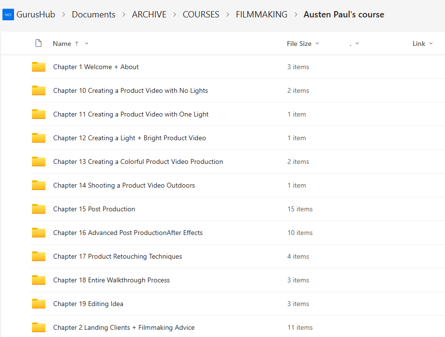Viewport: 445px width, 337px height.
Task: Click the GurusHub site name
Action: [36, 15]
